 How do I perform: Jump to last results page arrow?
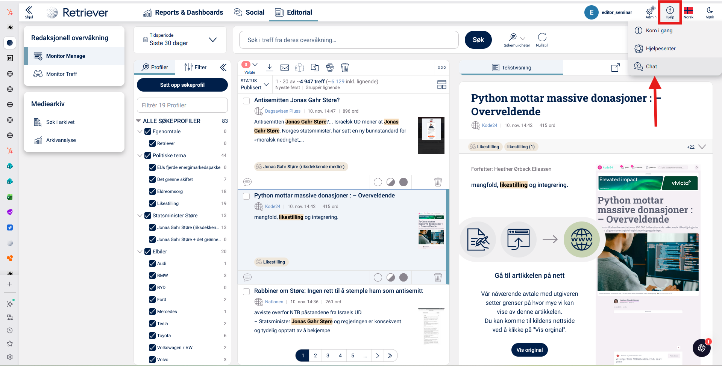pyautogui.click(x=390, y=355)
